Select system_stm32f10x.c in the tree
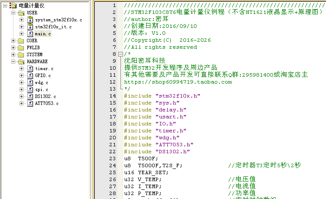The height and width of the screenshot is (199, 326). point(59,20)
